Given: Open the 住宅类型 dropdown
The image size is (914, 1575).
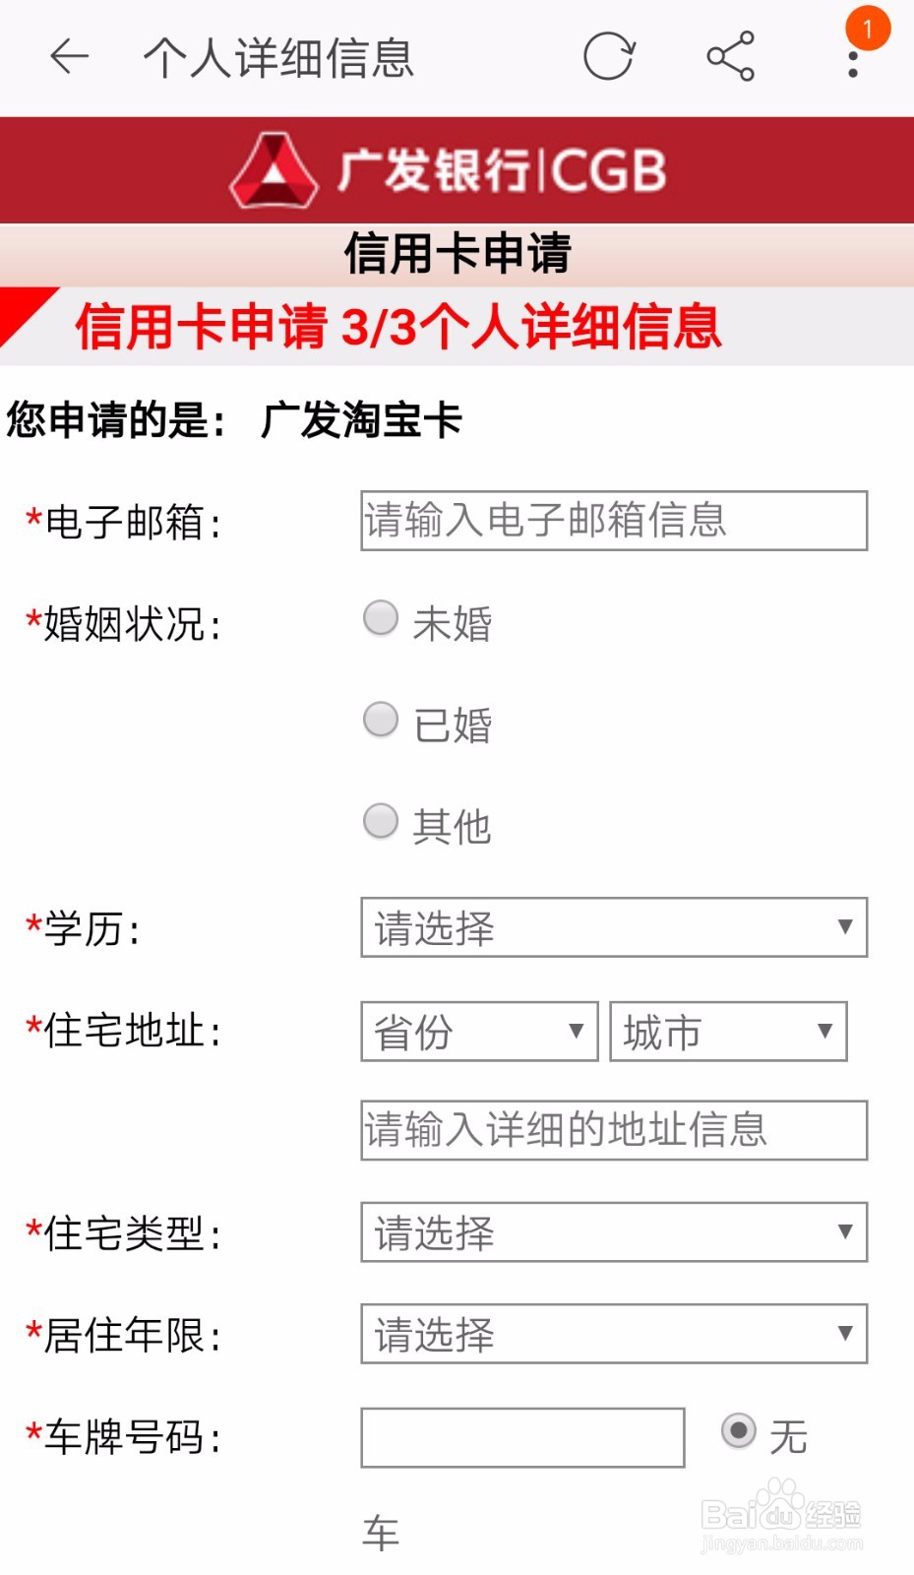Looking at the screenshot, I should pyautogui.click(x=614, y=1231).
